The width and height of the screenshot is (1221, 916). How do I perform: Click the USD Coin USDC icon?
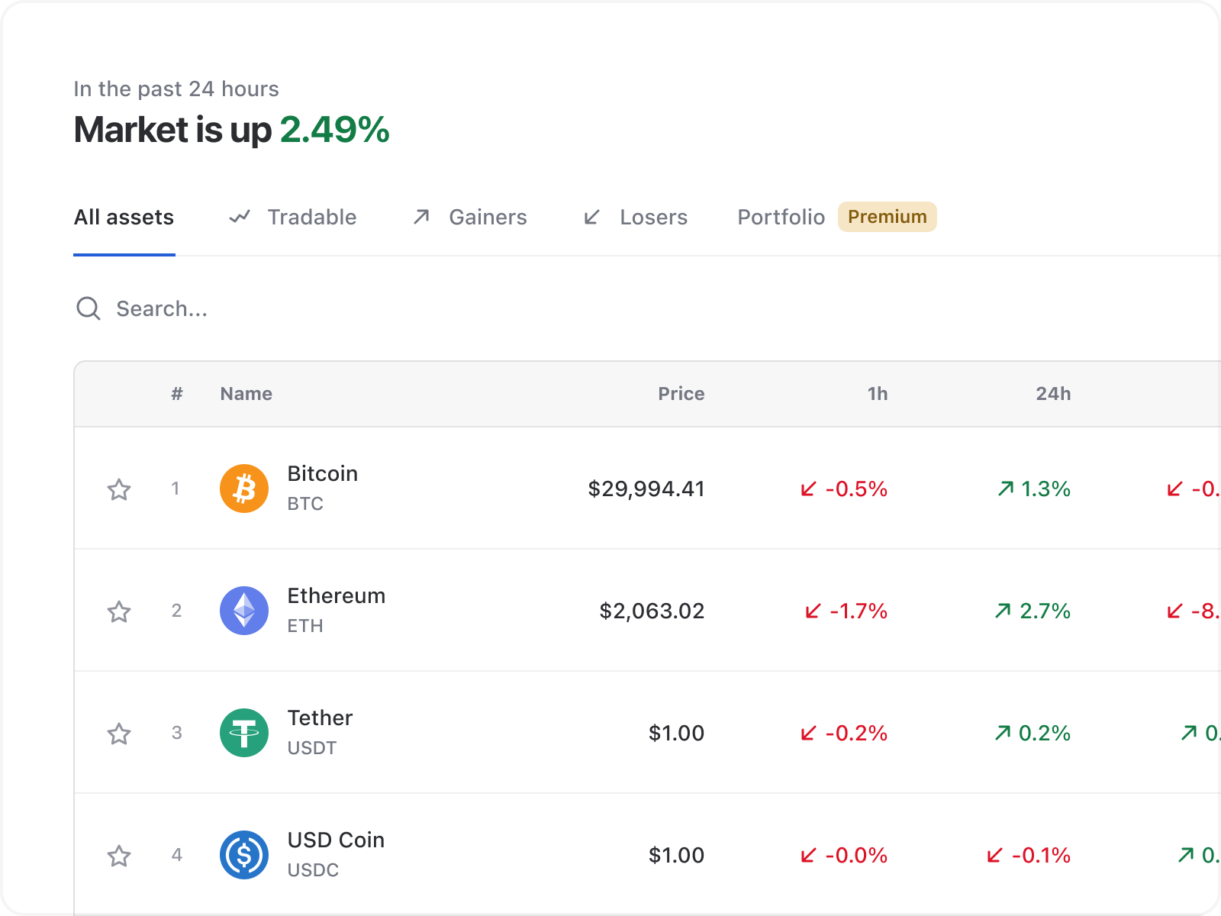(243, 855)
